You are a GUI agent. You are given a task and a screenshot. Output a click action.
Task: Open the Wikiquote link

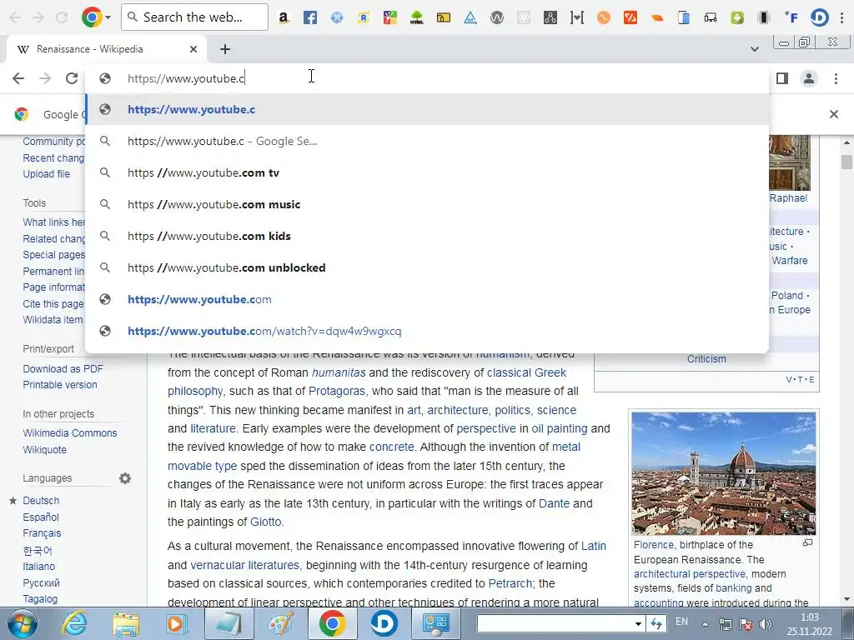click(45, 449)
